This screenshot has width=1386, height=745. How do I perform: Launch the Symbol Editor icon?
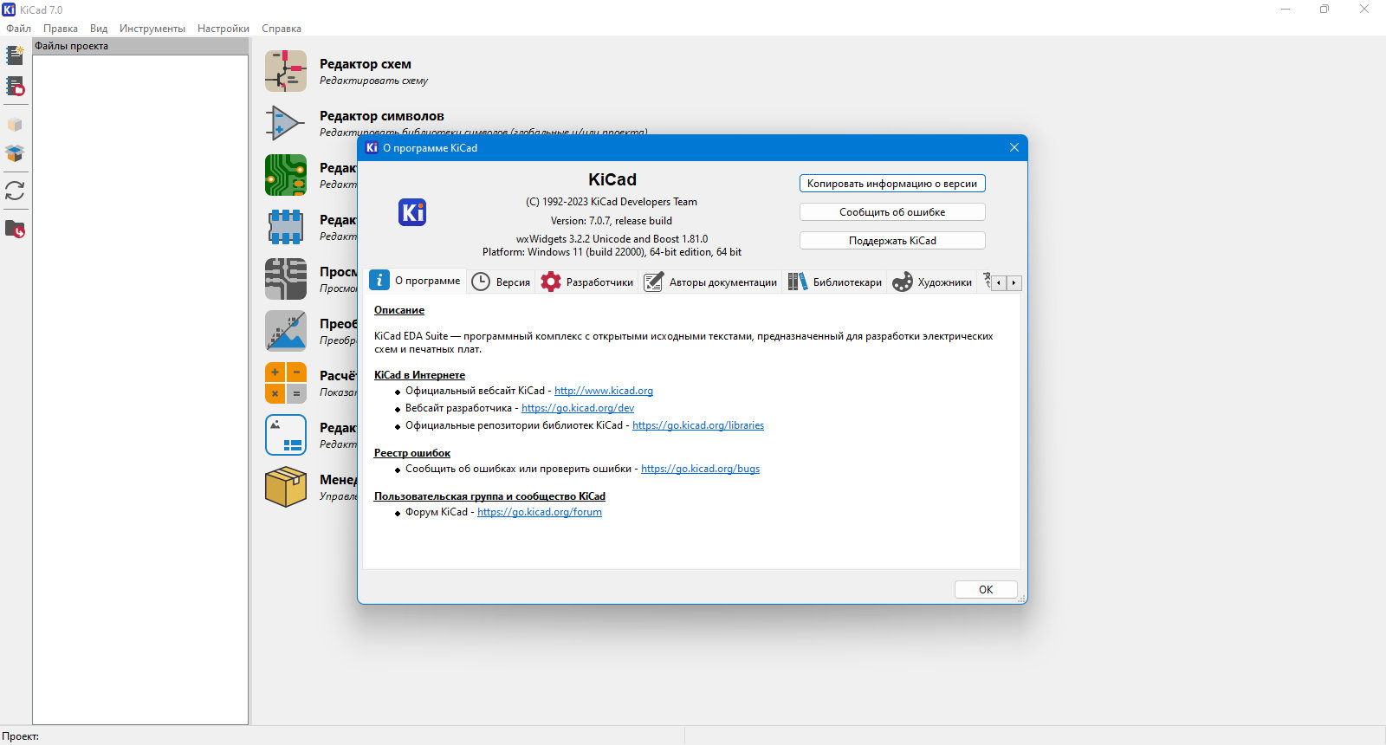pyautogui.click(x=286, y=123)
